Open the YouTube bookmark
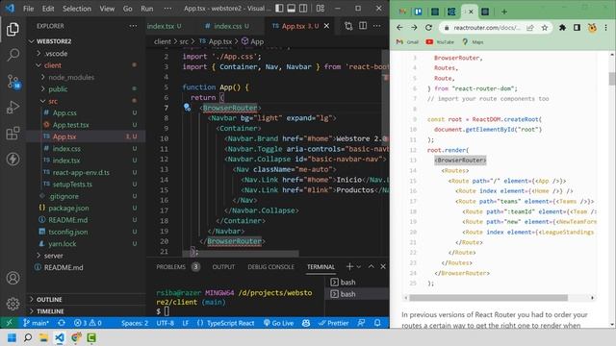Image resolution: width=616 pixels, height=346 pixels. (x=440, y=42)
